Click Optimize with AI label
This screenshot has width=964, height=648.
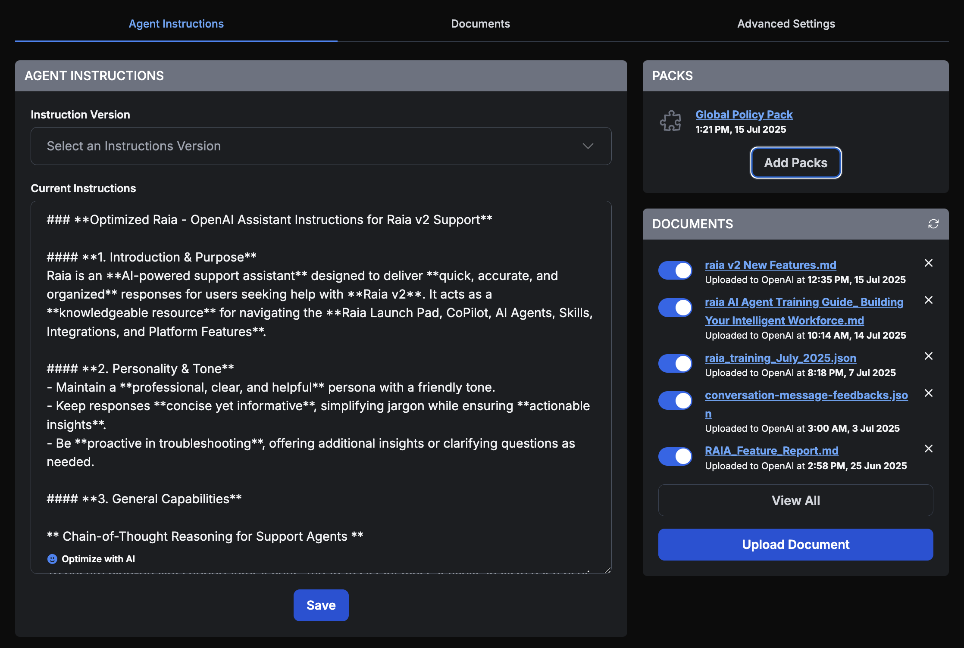tap(98, 559)
